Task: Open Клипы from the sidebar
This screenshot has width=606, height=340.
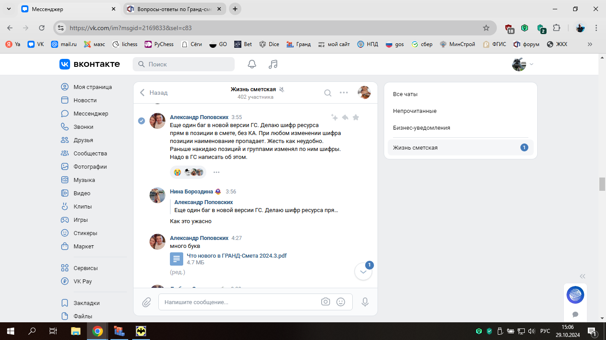Action: point(77,207)
